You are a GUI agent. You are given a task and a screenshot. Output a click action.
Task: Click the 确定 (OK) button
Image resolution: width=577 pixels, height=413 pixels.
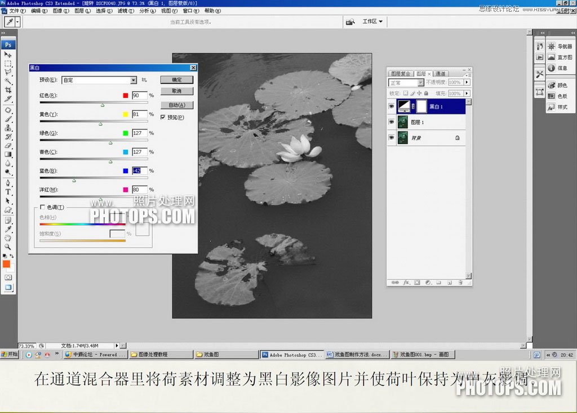[x=177, y=79]
